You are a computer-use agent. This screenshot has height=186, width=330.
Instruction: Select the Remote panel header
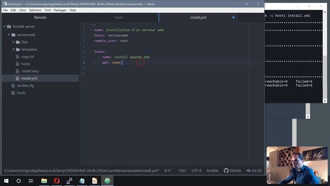coord(40,18)
